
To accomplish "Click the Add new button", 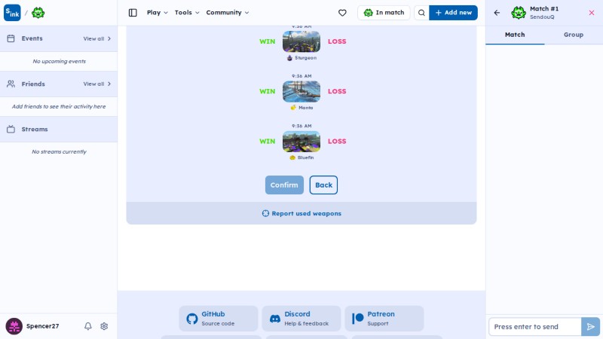I will coord(454,13).
